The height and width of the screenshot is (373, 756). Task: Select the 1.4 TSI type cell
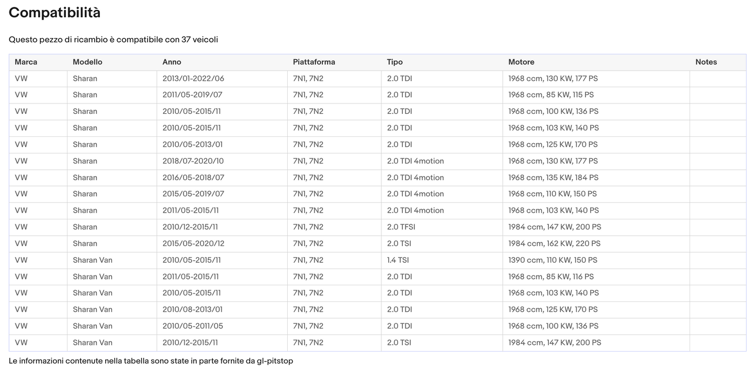tap(398, 260)
